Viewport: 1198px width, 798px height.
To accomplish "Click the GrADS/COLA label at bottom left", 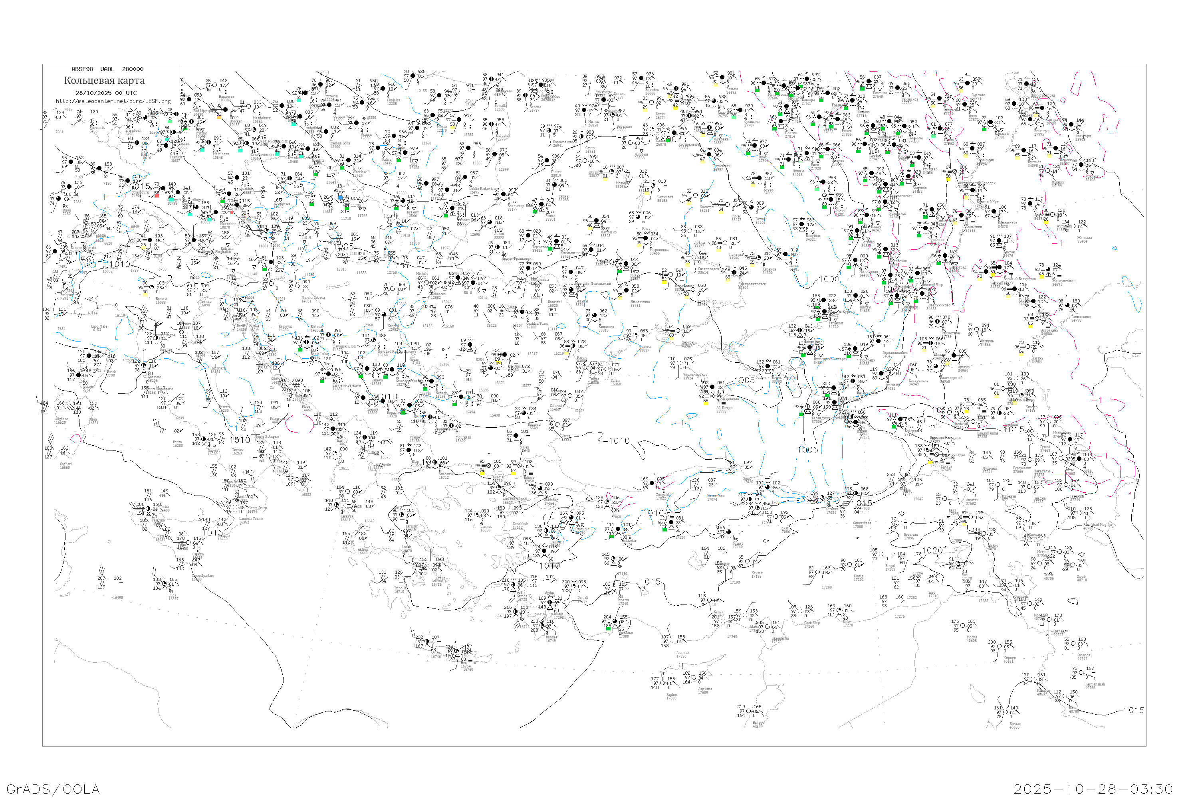I will pos(53,789).
